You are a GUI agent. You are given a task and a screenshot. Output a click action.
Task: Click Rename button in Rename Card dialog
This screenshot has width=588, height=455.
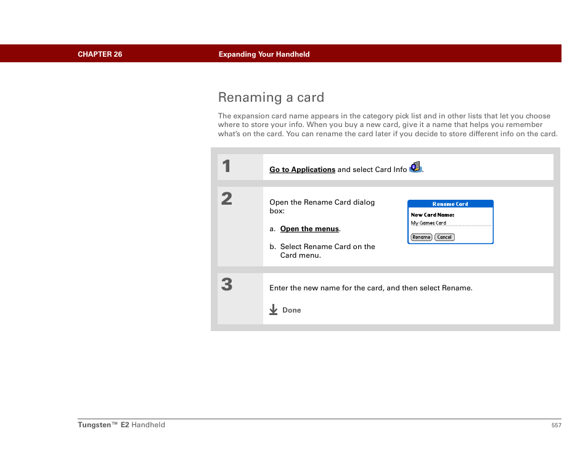click(x=422, y=237)
